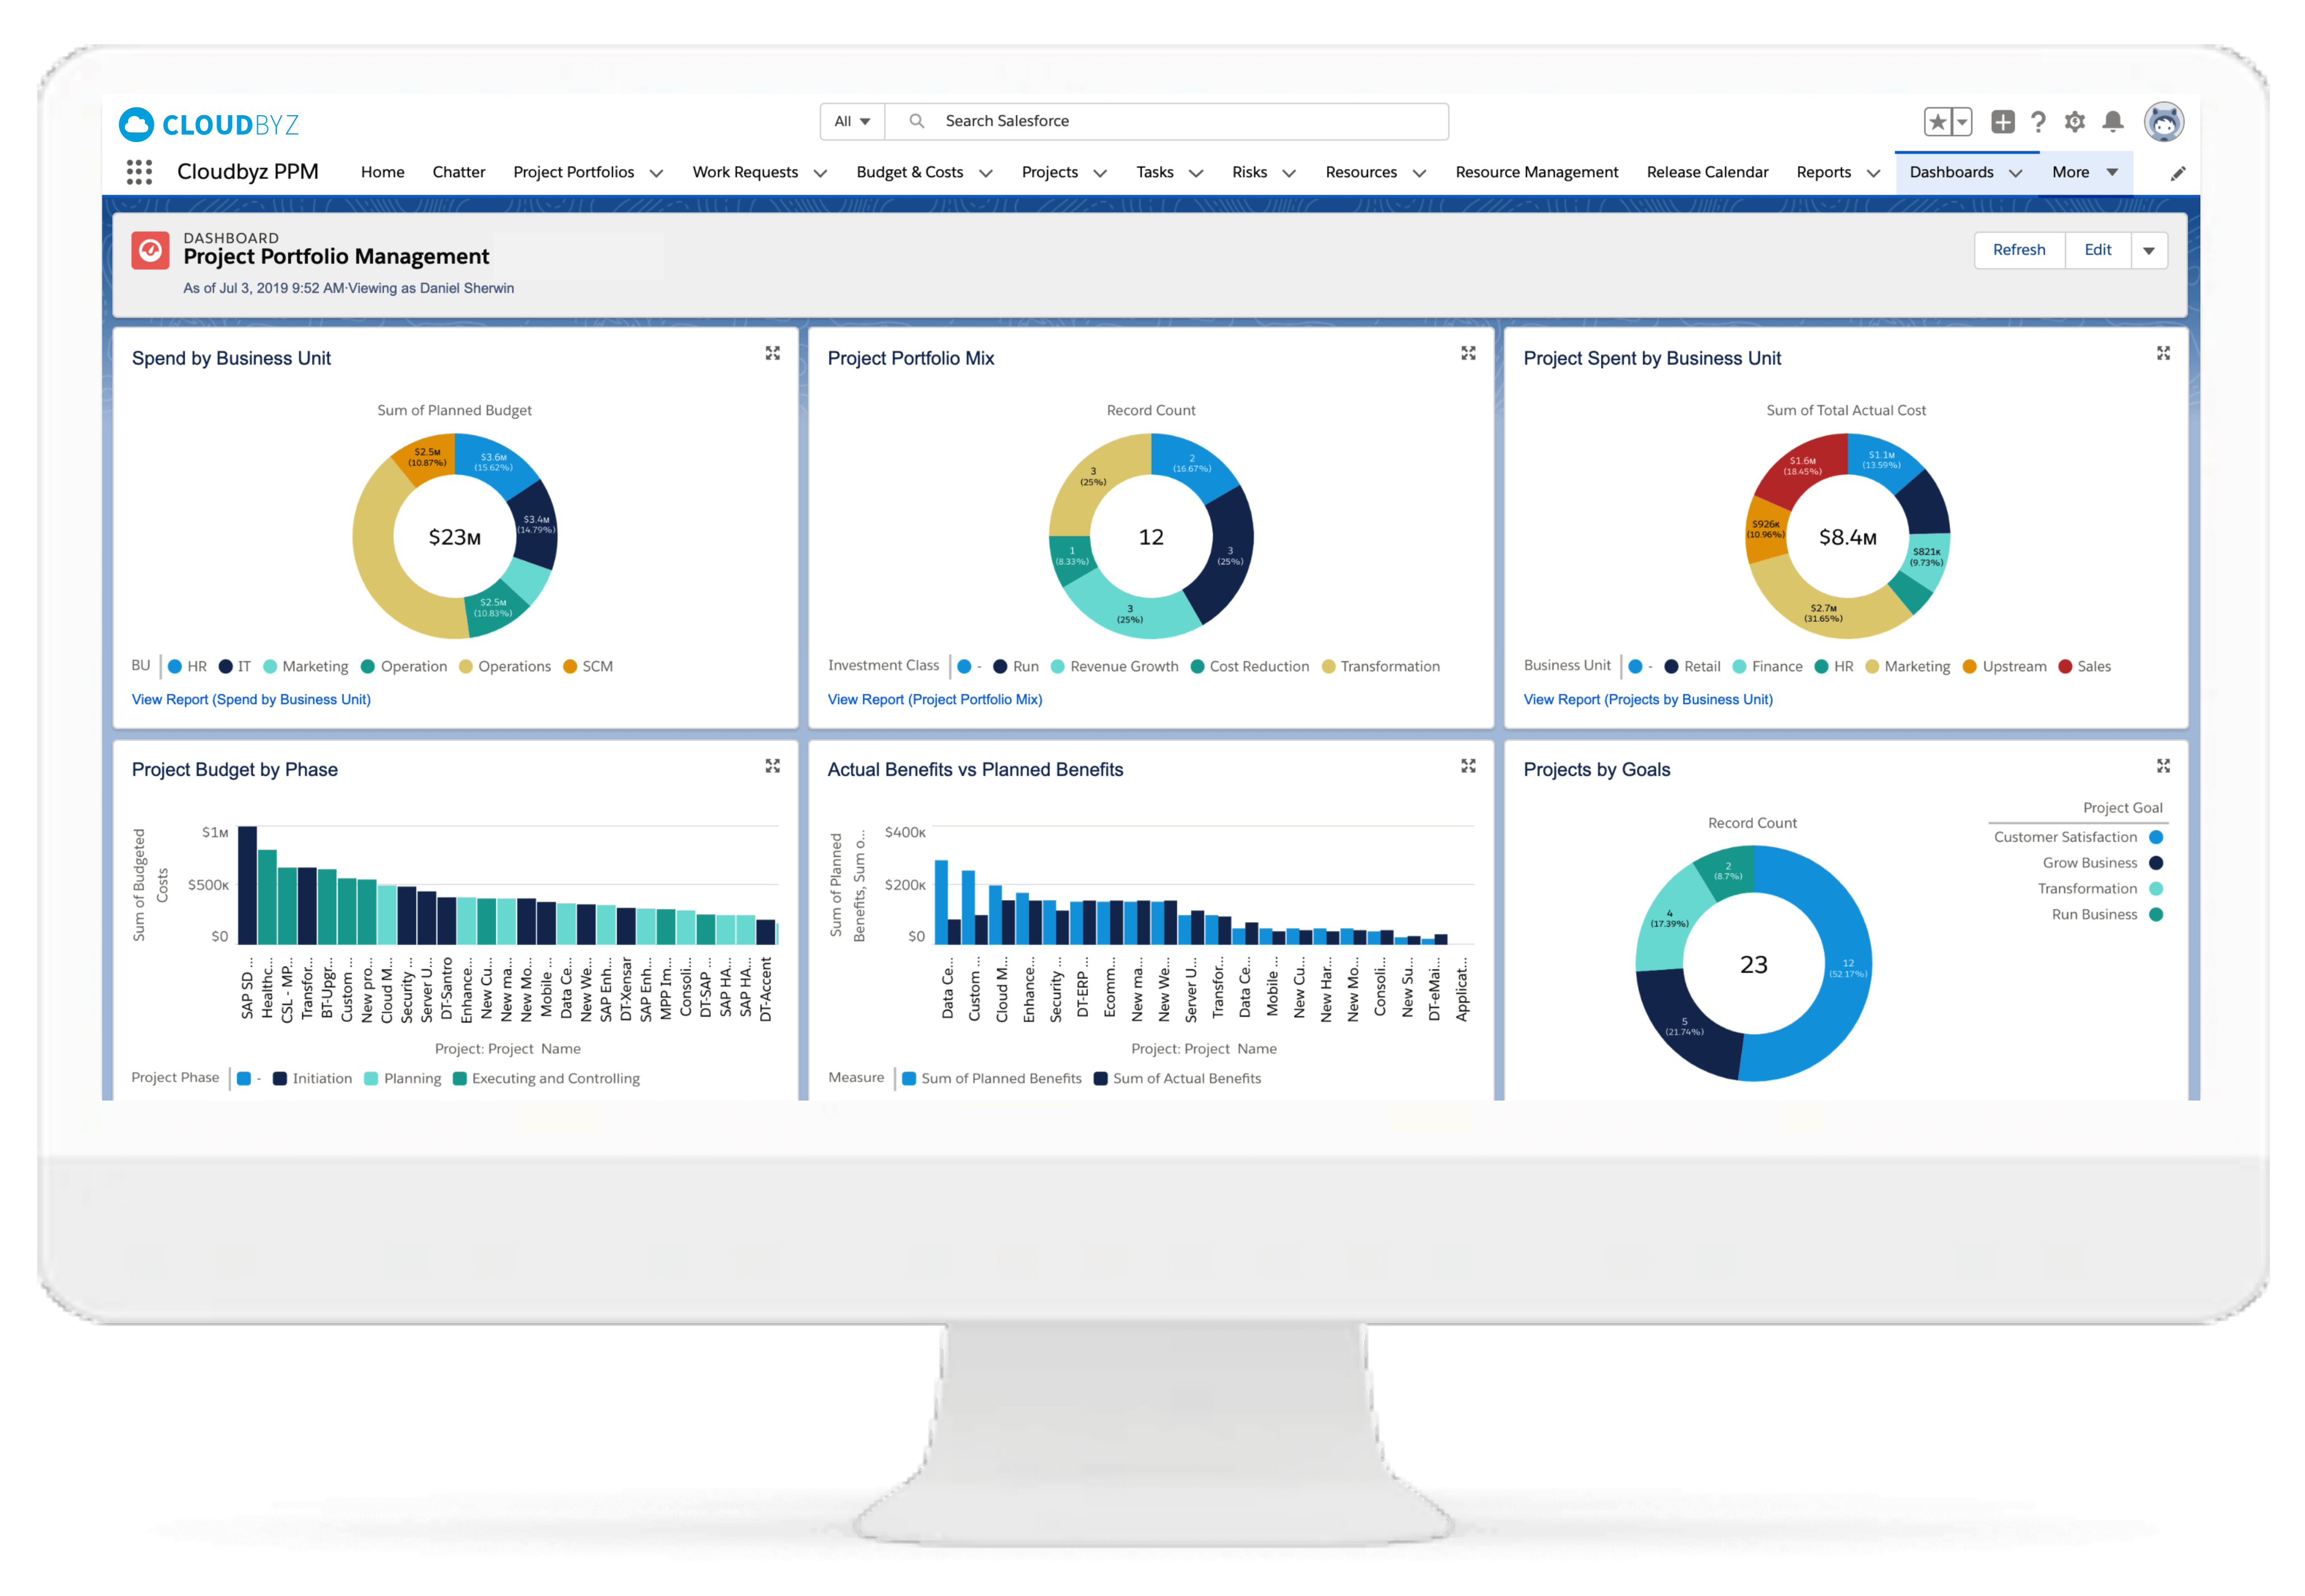Expand Spend by Business Unit chart
This screenshot has width=2305, height=1596.
[x=772, y=354]
